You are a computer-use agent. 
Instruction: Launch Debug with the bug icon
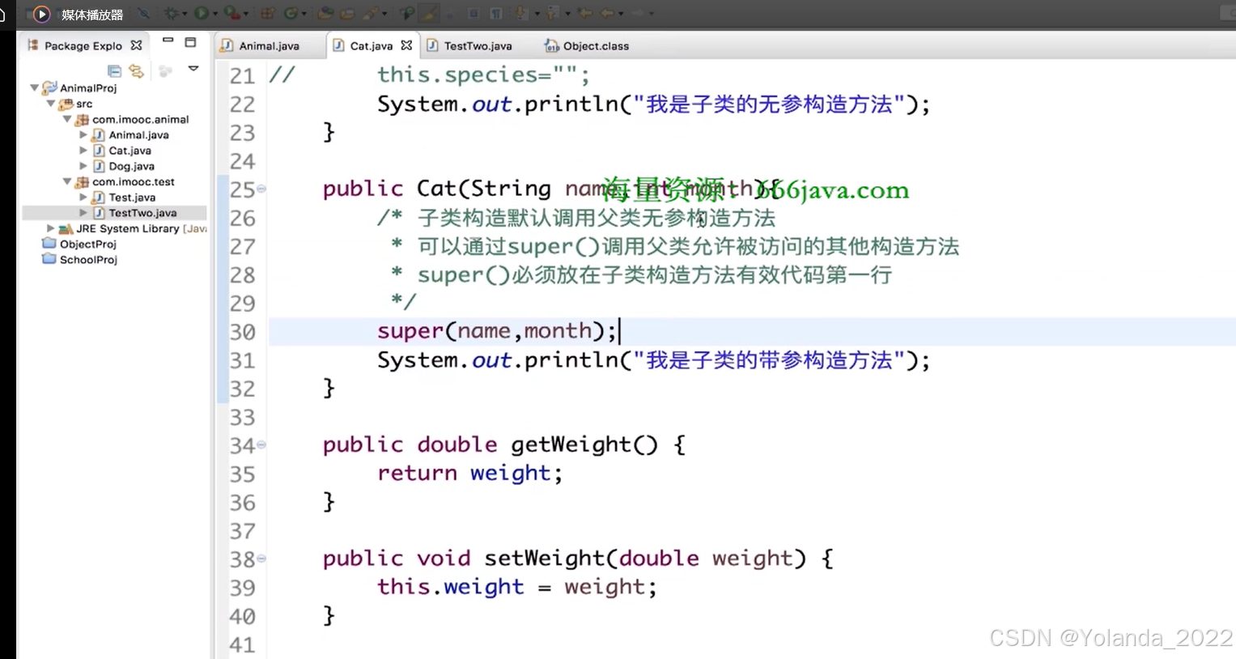tap(172, 14)
